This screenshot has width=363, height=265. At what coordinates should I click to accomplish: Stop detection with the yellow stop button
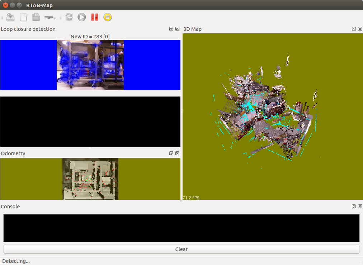[x=107, y=17]
